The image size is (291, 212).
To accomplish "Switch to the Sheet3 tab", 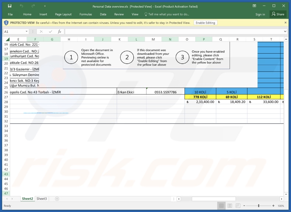I will (x=42, y=199).
